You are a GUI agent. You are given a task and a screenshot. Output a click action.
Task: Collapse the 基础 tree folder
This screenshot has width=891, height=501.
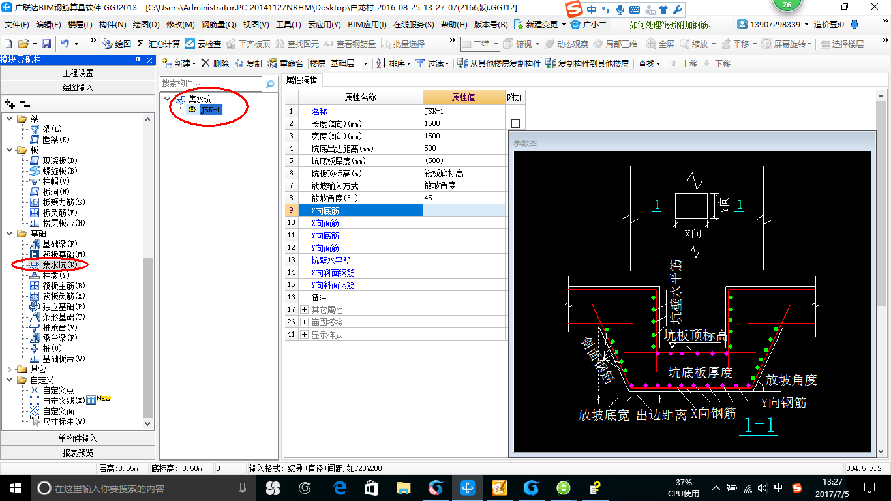(9, 234)
